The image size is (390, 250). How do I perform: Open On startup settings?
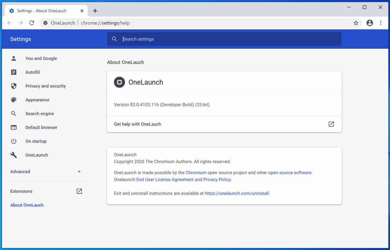[x=36, y=141]
